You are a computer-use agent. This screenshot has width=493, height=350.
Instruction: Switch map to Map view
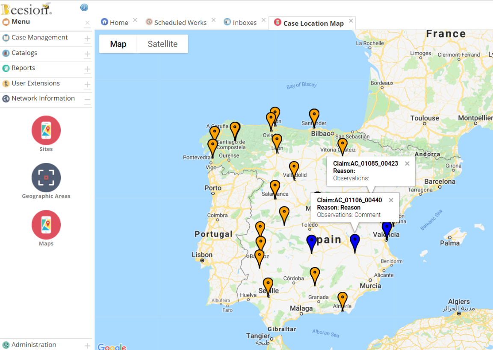tap(118, 44)
